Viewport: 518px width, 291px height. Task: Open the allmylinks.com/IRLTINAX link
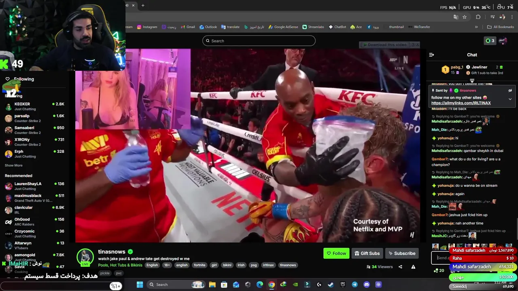click(461, 103)
